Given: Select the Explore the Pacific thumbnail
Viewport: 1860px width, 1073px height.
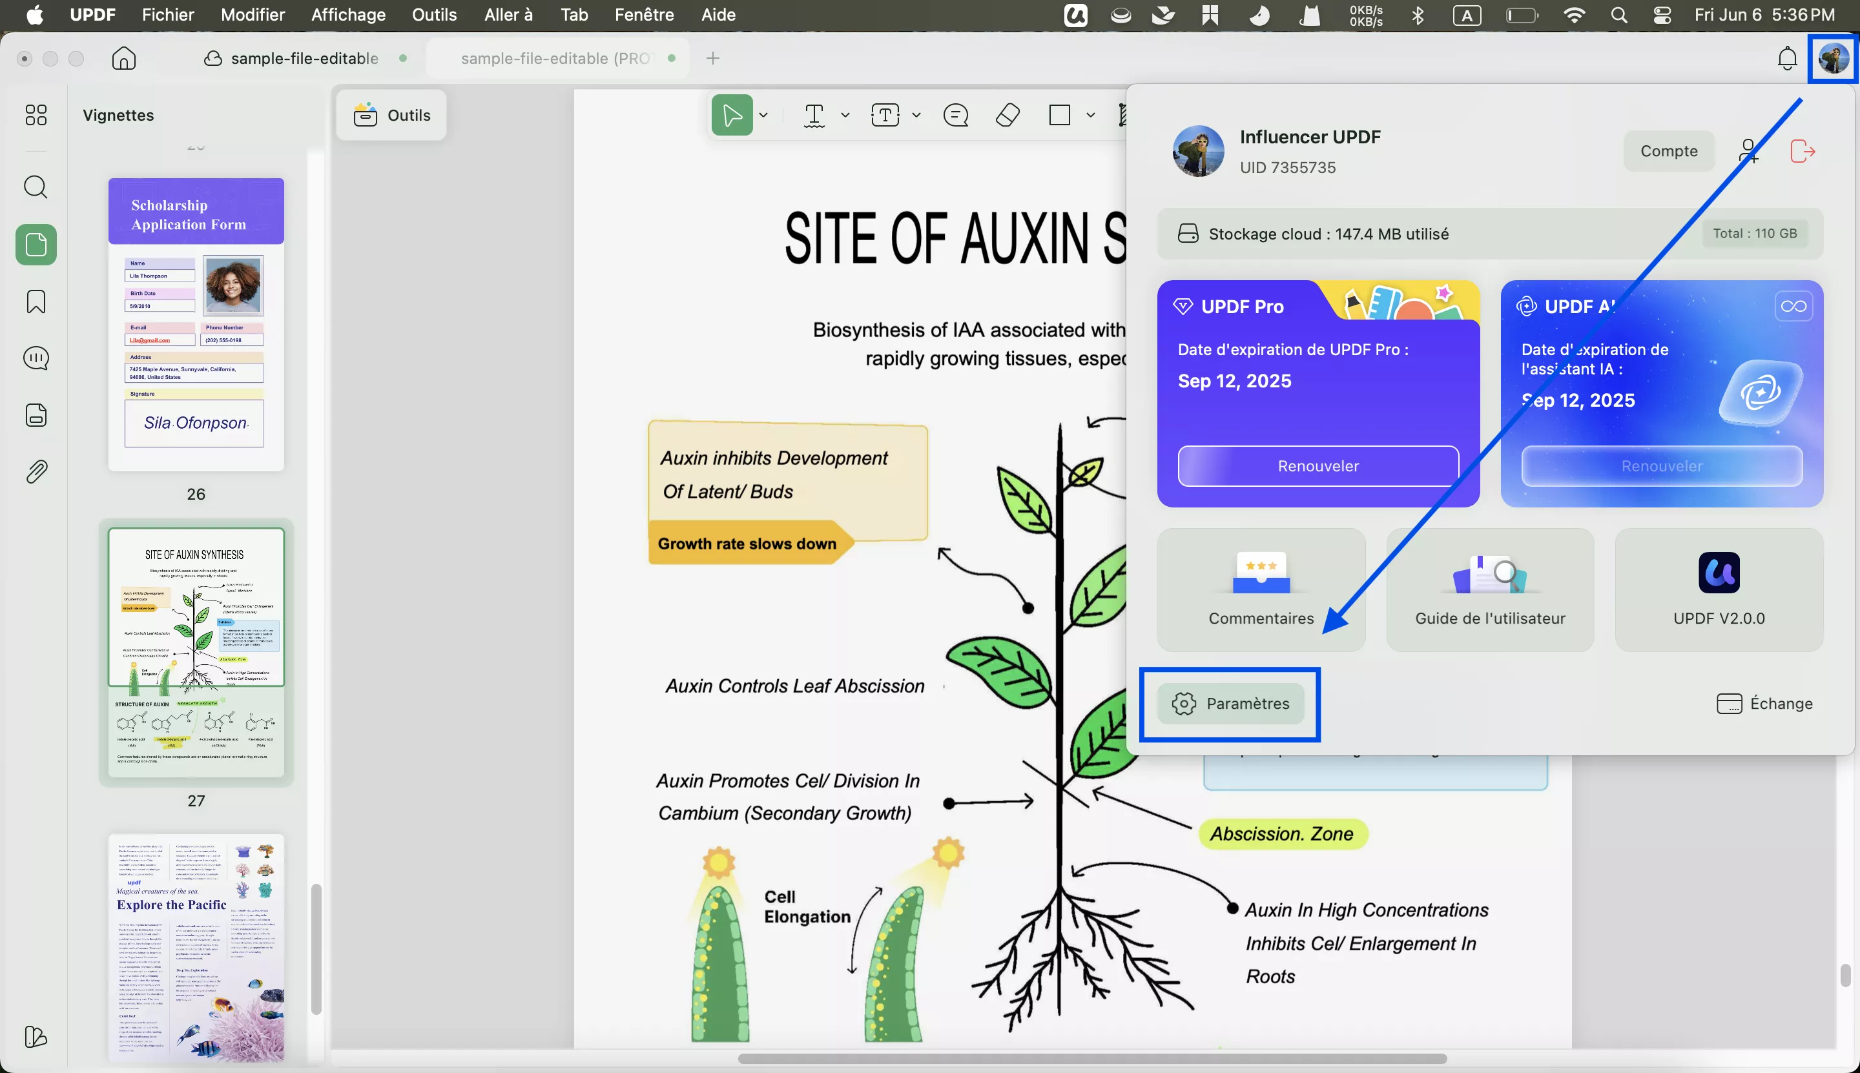Looking at the screenshot, I should pos(196,947).
